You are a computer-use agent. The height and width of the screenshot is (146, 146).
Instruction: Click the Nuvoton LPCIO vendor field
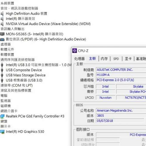click(x=105, y=98)
